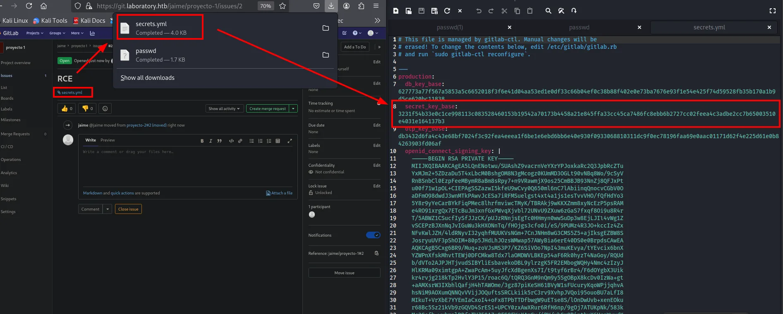Open the Comment button options arrow
Screen dimensions: 783x314
coord(108,209)
